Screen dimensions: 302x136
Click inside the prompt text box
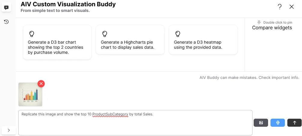(135, 126)
